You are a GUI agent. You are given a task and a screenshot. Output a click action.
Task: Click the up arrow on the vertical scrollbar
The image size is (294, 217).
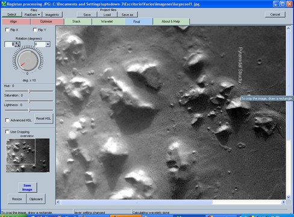click(288, 28)
